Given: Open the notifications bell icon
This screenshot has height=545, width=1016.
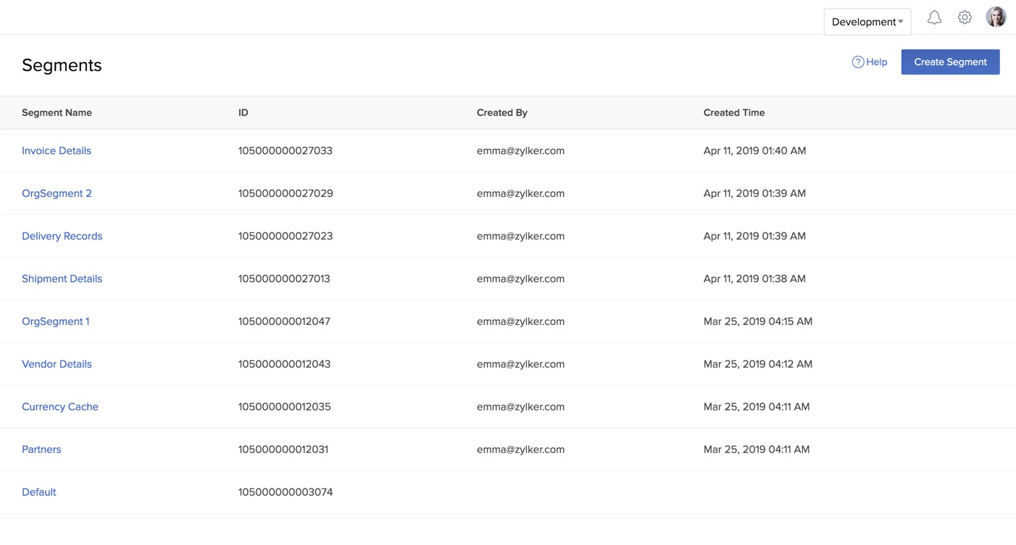Looking at the screenshot, I should [x=934, y=18].
